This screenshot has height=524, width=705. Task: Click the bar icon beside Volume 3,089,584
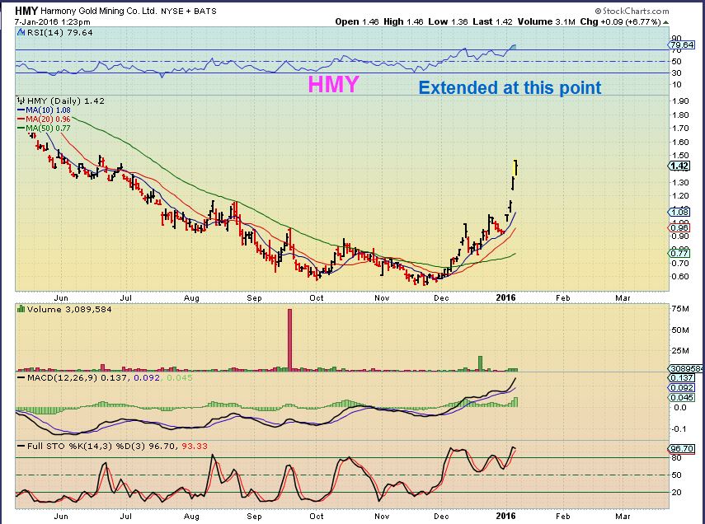point(21,309)
